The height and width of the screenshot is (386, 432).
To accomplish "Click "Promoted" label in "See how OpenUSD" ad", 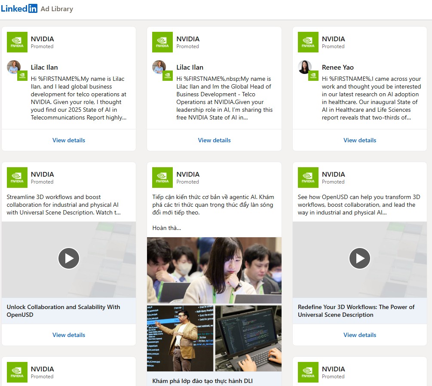I will tap(333, 182).
